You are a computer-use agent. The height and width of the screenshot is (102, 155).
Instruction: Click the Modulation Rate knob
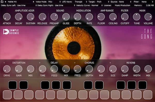89,17
